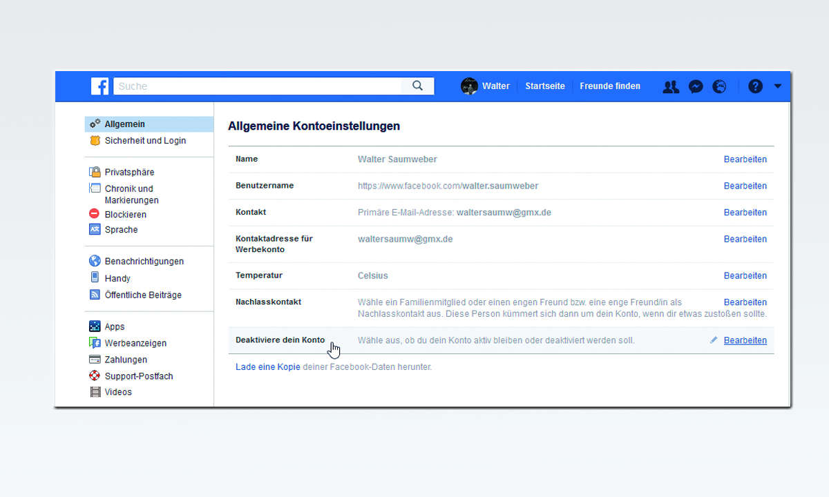Viewport: 829px width, 497px height.
Task: Click the search magnifier button
Action: 418,86
